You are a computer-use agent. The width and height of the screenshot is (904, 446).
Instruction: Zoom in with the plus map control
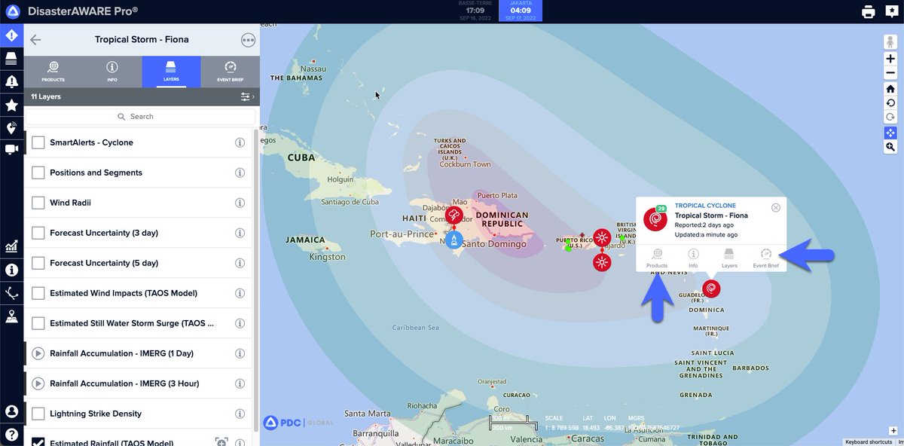[890, 59]
